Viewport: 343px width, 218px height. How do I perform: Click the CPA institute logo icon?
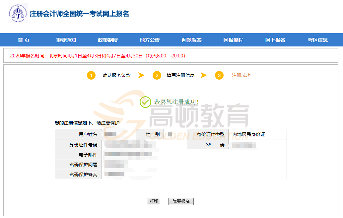click(x=19, y=13)
